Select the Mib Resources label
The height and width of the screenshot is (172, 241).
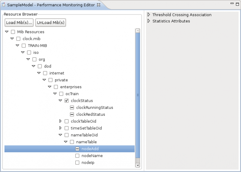tap(31, 32)
